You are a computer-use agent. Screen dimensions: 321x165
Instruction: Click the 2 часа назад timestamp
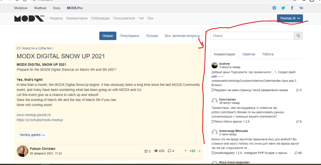point(228,134)
